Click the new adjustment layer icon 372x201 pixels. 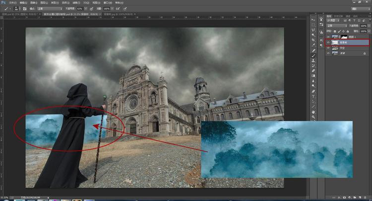[x=350, y=198]
